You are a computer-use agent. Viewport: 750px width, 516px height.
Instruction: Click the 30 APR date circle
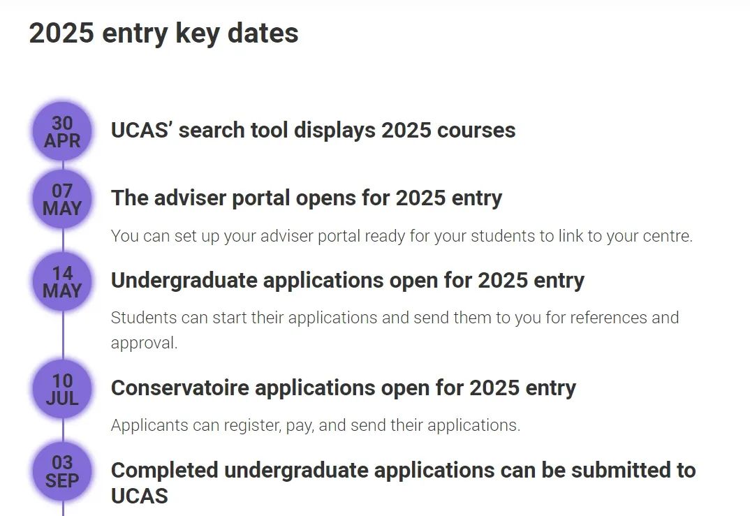(62, 132)
